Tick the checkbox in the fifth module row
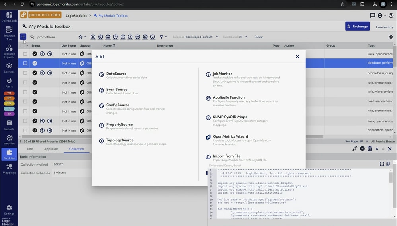 click(25, 92)
